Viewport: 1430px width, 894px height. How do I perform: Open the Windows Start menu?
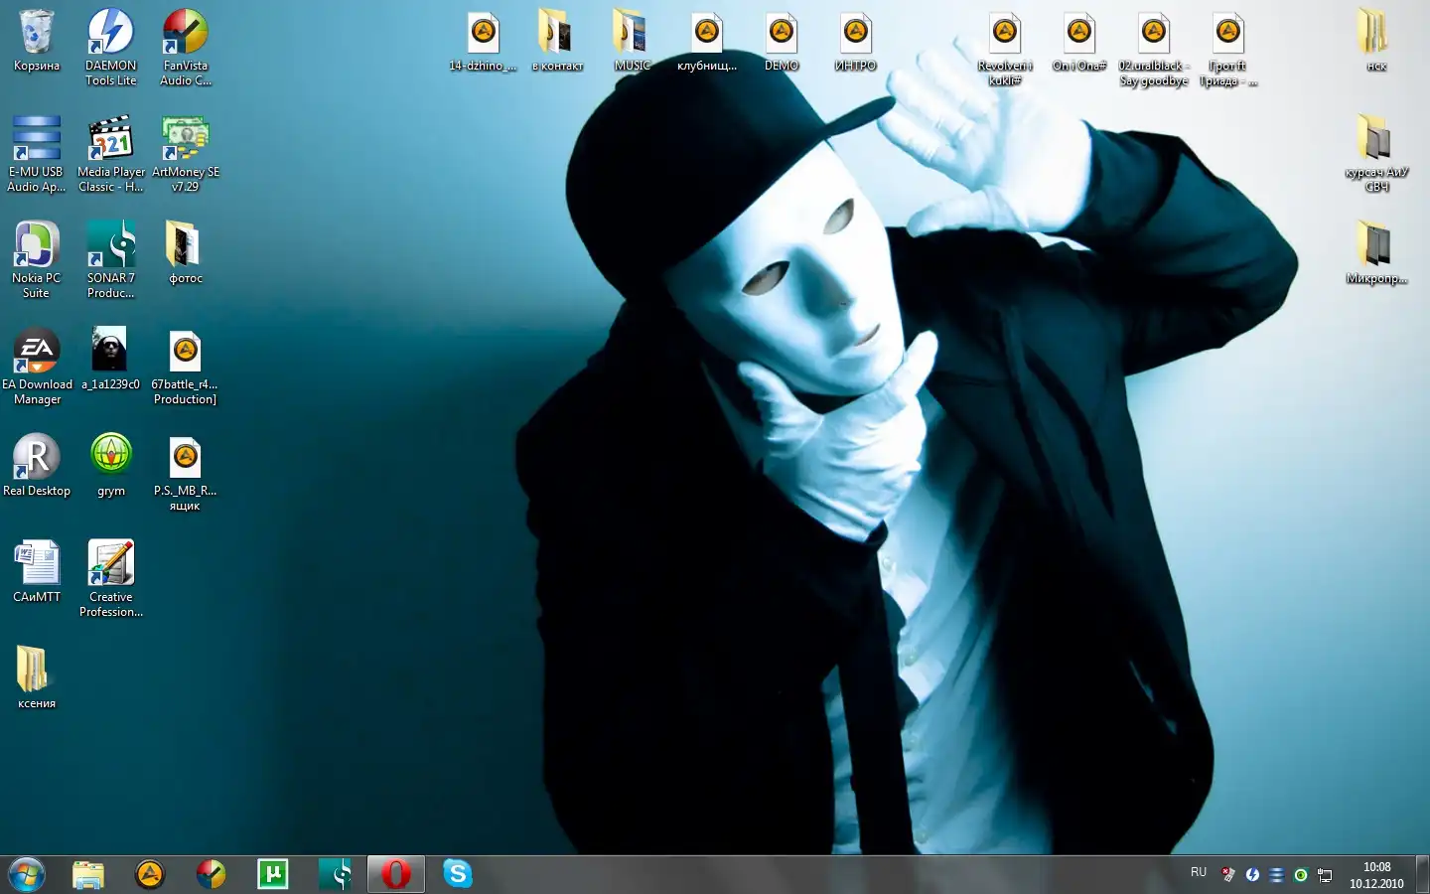tap(27, 874)
